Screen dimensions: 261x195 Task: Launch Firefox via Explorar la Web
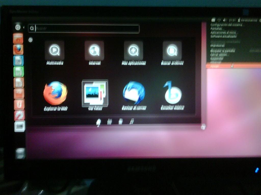pos(55,95)
